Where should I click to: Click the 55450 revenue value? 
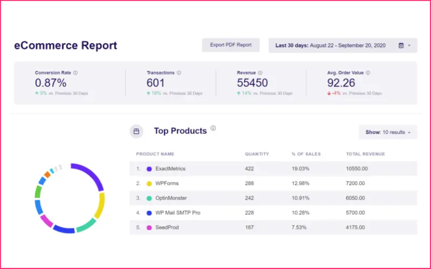tap(253, 83)
